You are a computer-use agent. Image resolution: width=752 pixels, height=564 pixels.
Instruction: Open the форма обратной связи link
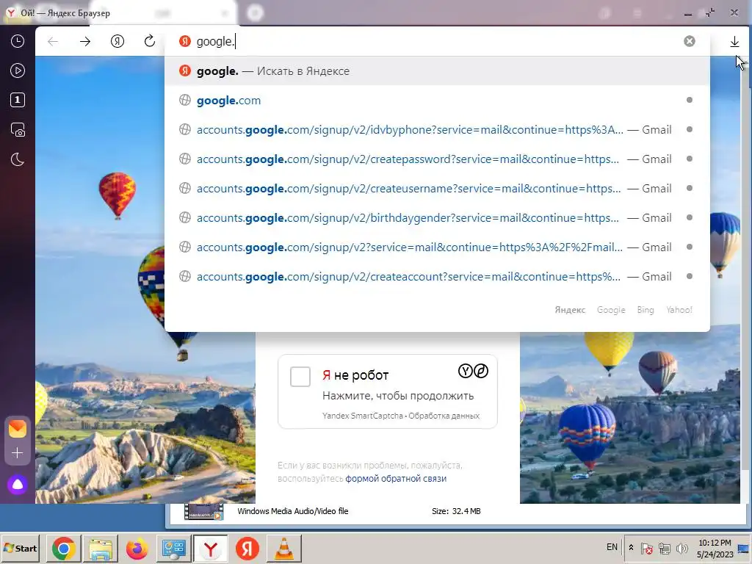[x=396, y=479]
